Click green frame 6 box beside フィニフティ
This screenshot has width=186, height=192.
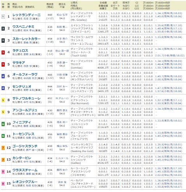click(x=3, y=124)
